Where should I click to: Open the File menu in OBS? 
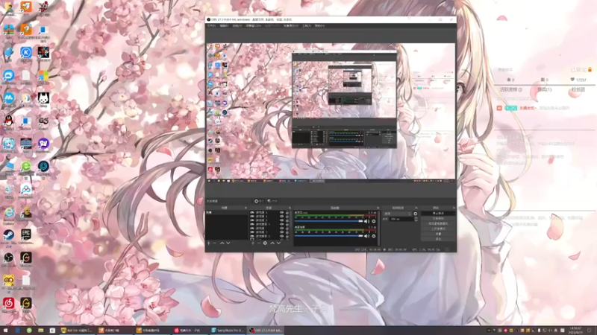click(x=211, y=25)
